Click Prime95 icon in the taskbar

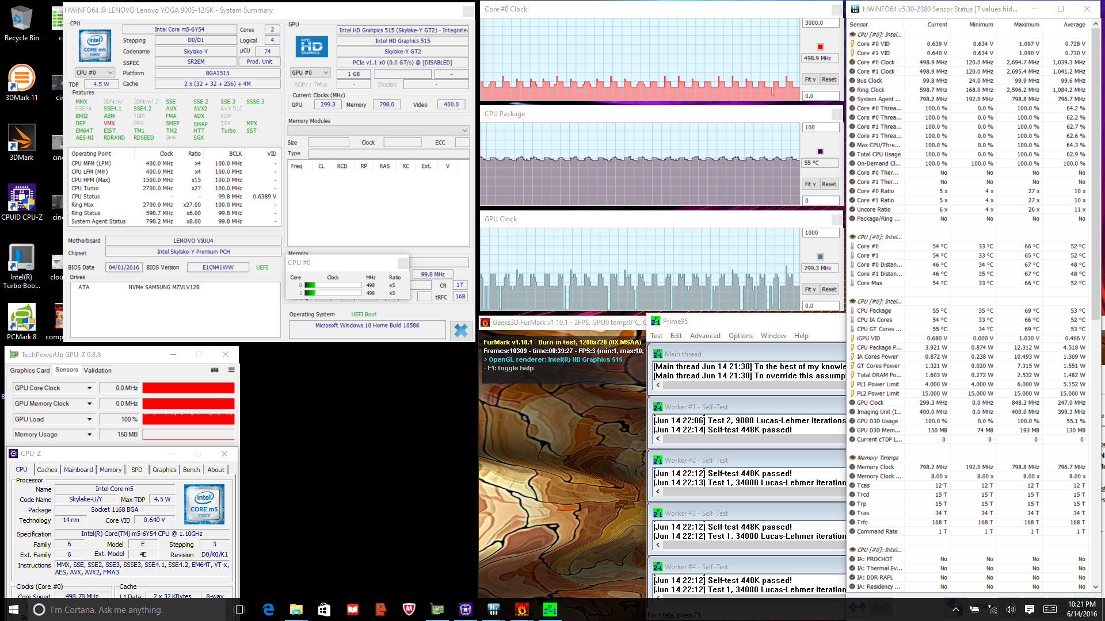pyautogui.click(x=550, y=609)
